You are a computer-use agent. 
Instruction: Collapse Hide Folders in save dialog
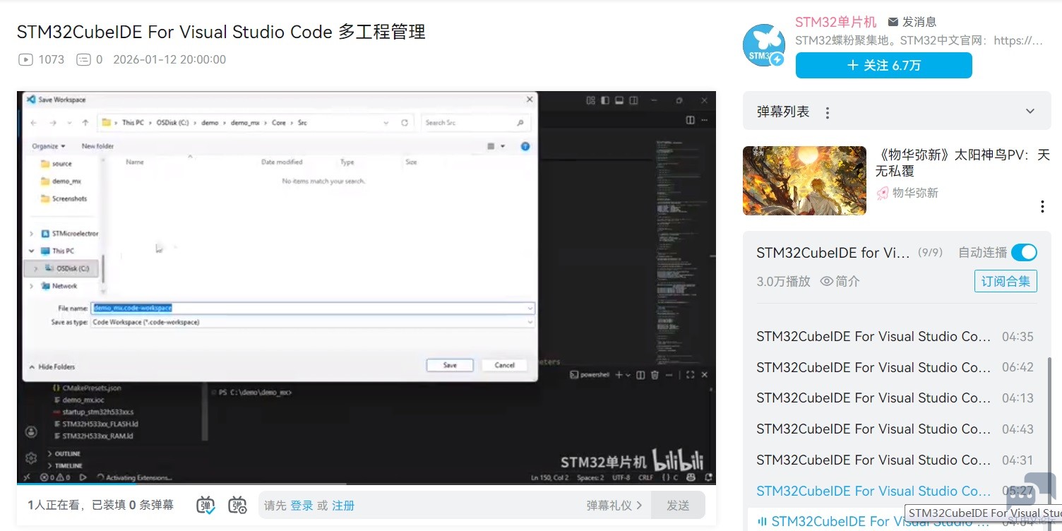(x=52, y=366)
